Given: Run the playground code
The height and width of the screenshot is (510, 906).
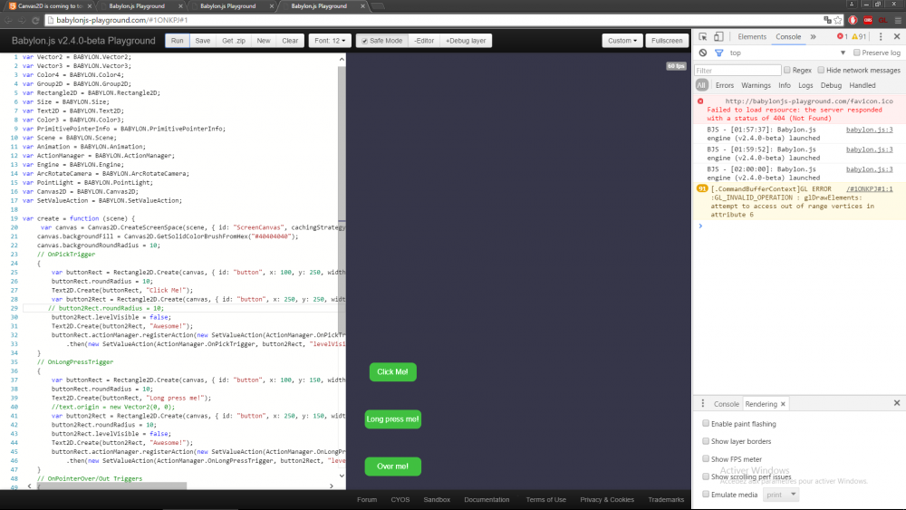Looking at the screenshot, I should pos(178,41).
